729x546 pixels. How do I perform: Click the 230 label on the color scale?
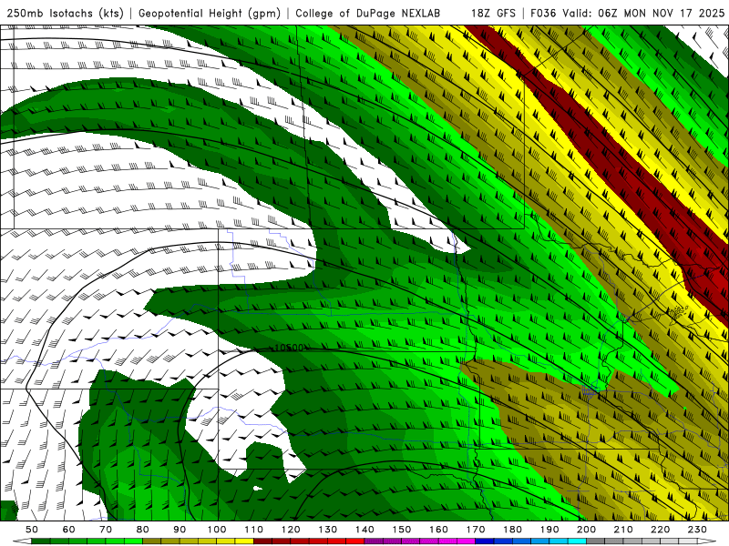click(x=697, y=530)
